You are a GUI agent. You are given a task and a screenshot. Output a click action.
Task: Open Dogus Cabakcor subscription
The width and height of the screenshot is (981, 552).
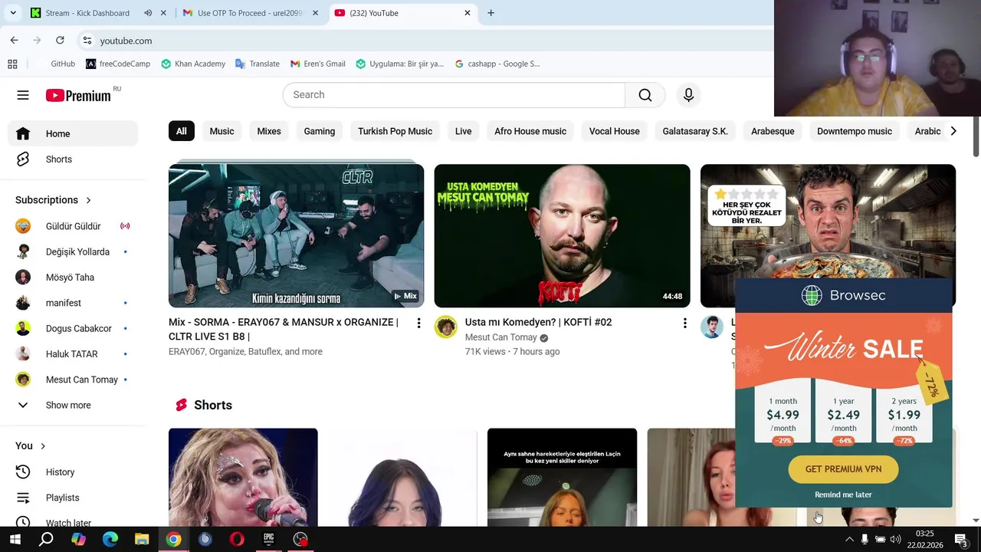pyautogui.click(x=74, y=329)
